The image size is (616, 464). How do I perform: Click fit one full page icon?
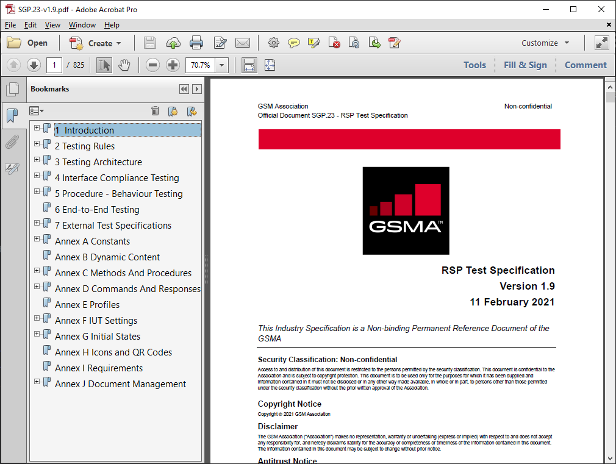(270, 65)
